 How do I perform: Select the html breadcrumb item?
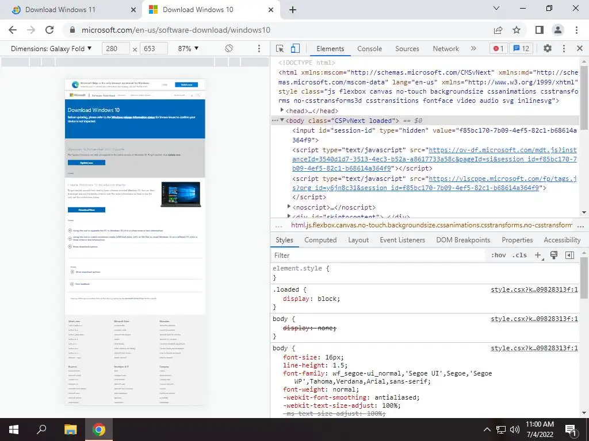431,225
